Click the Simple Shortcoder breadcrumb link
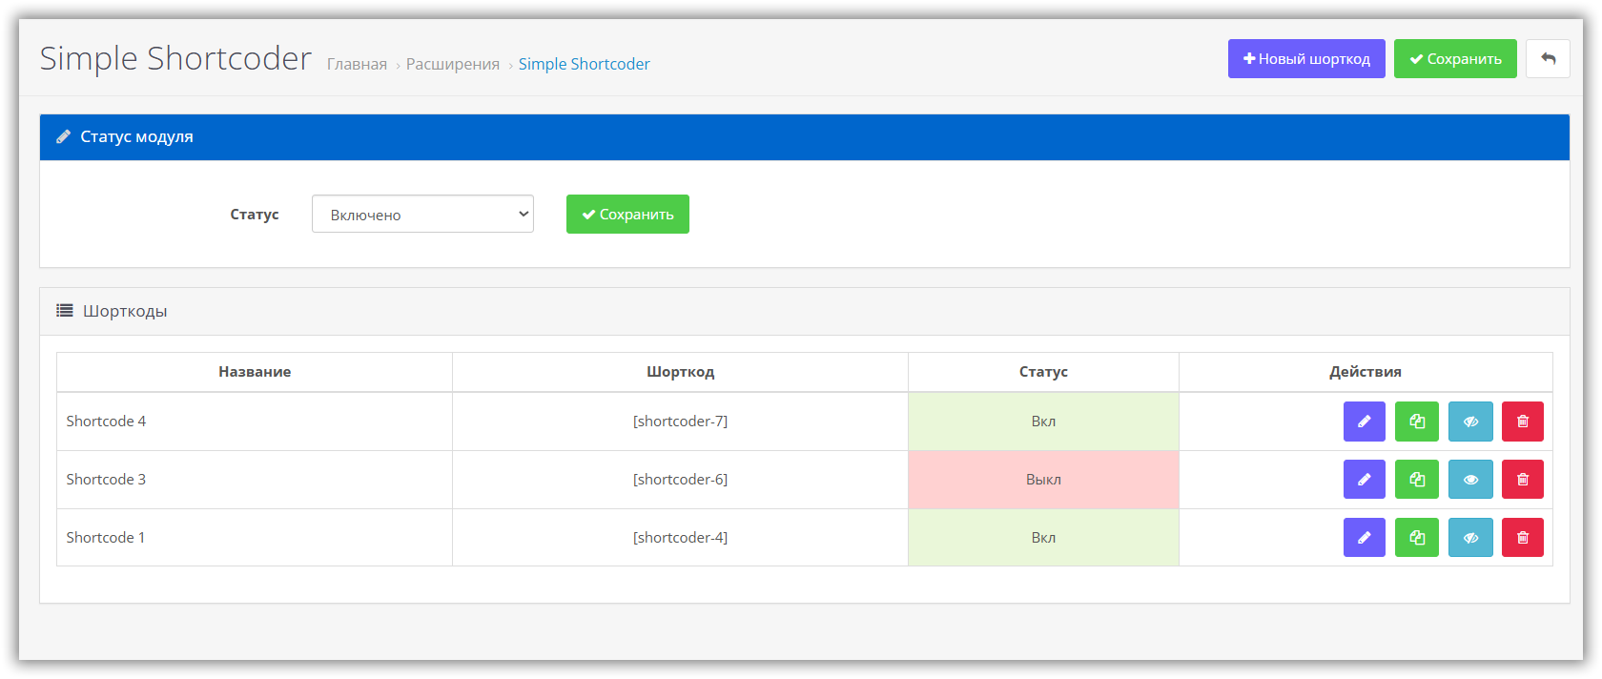This screenshot has height=679, width=1602. pos(584,64)
